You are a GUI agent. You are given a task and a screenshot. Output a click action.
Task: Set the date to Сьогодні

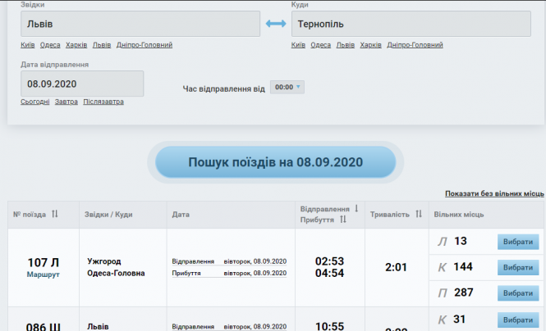coord(35,102)
